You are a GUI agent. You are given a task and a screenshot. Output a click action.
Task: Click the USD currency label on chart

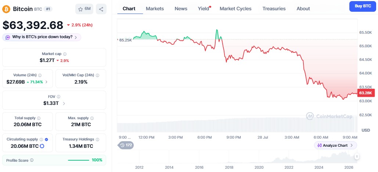[x=366, y=130]
